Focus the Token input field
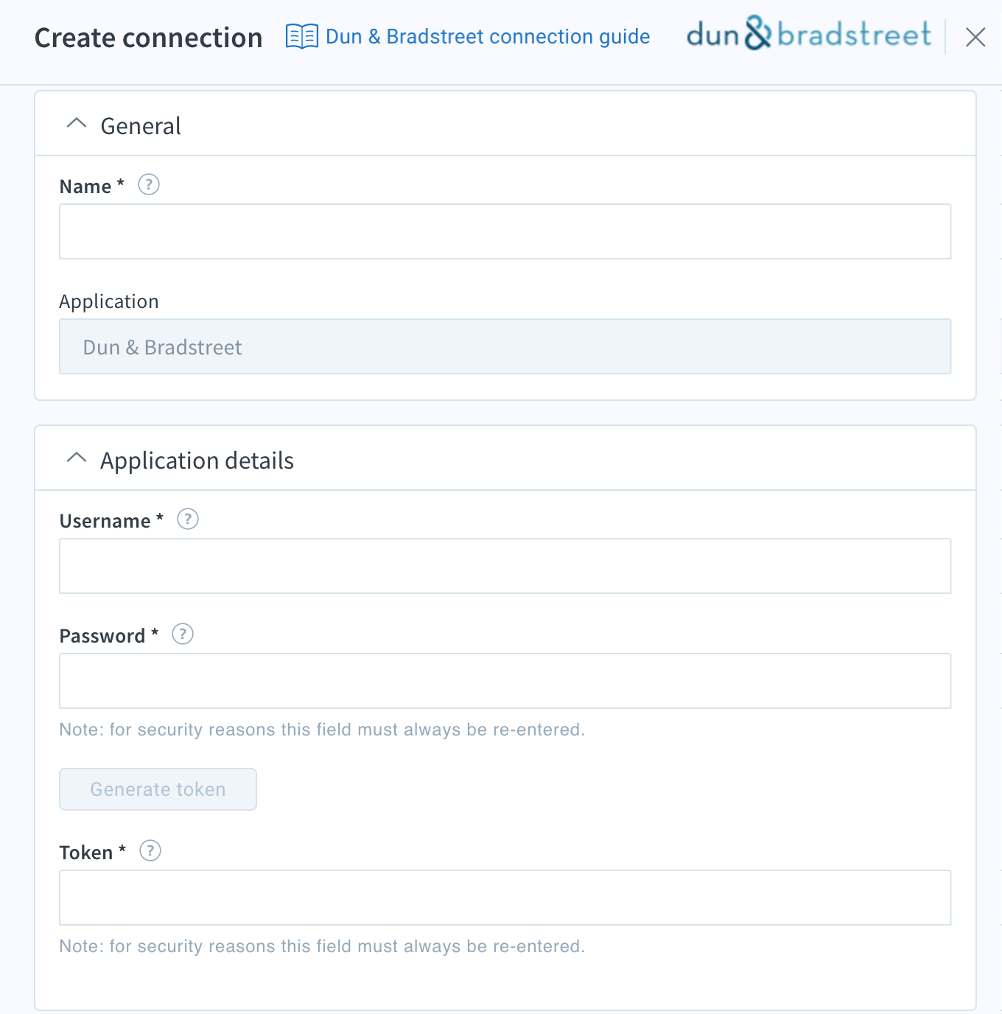1002x1014 pixels. click(505, 898)
